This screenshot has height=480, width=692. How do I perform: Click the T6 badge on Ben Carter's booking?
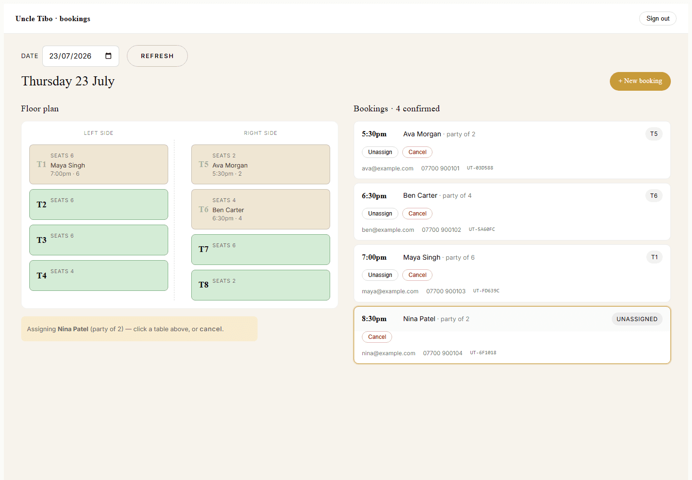654,196
